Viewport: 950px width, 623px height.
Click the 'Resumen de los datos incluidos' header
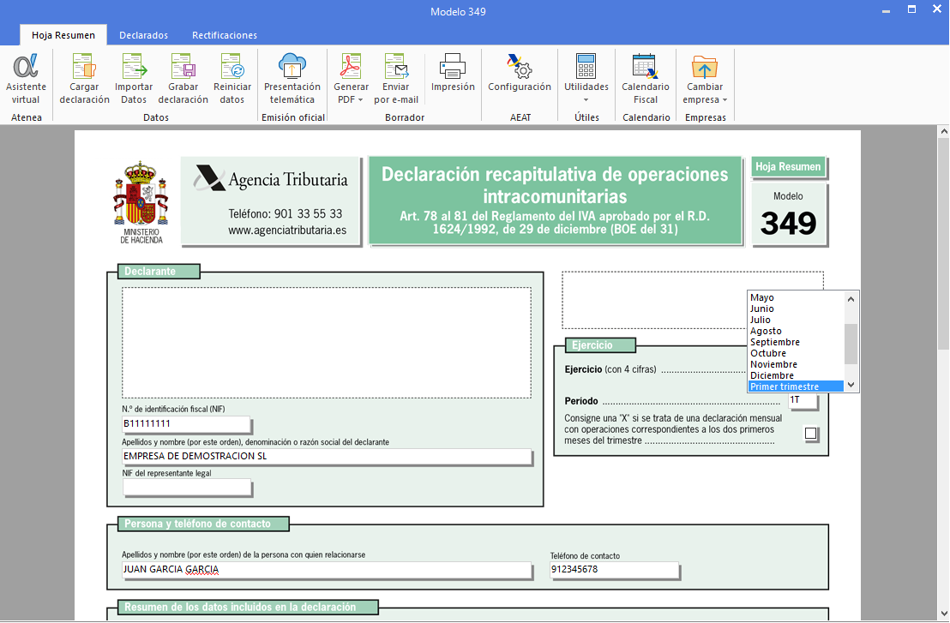[247, 607]
